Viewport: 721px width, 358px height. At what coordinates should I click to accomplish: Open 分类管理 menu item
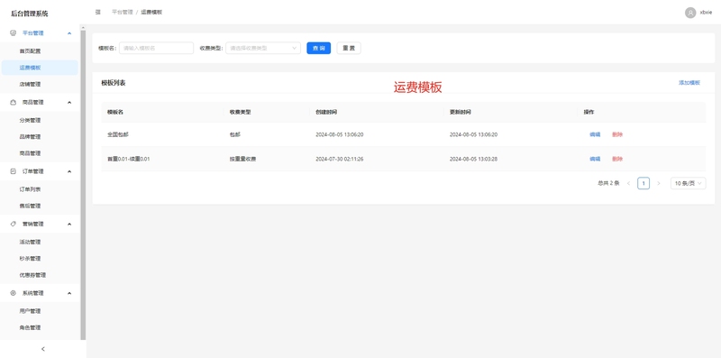point(30,120)
